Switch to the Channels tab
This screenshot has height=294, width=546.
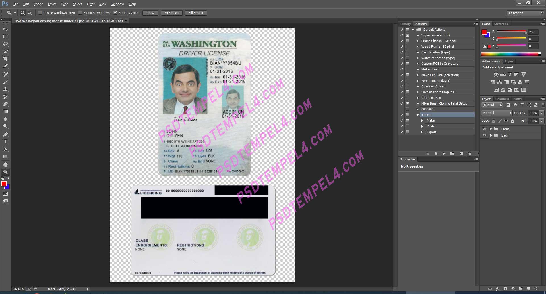tap(502, 99)
